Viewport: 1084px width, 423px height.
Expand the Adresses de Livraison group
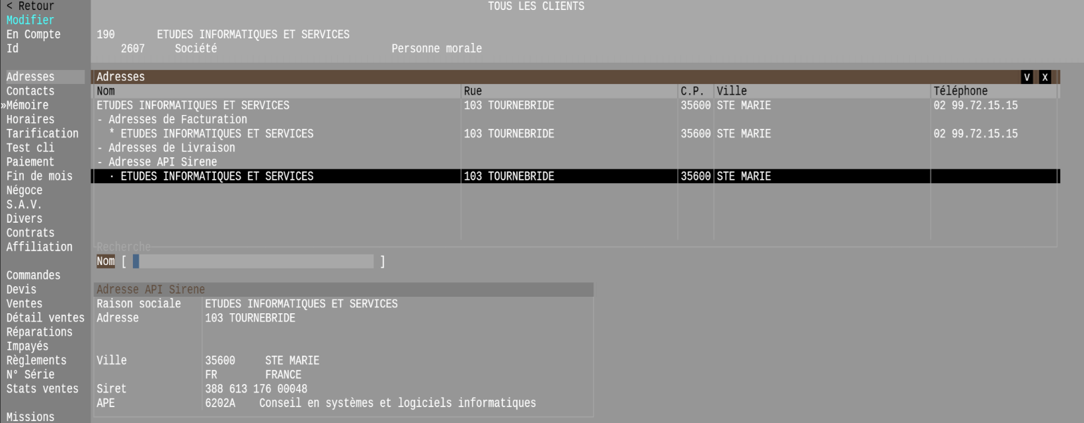166,148
